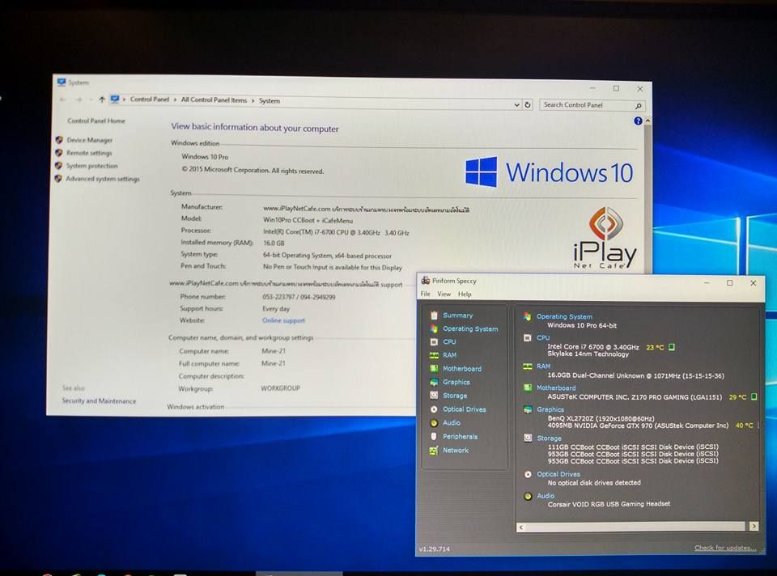Click the computer icon in the address bar
The height and width of the screenshot is (576, 777).
114,99
